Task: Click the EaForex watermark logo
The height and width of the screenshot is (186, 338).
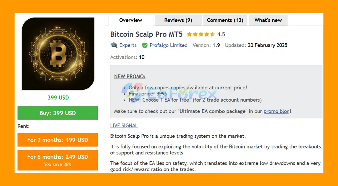Action: click(169, 93)
